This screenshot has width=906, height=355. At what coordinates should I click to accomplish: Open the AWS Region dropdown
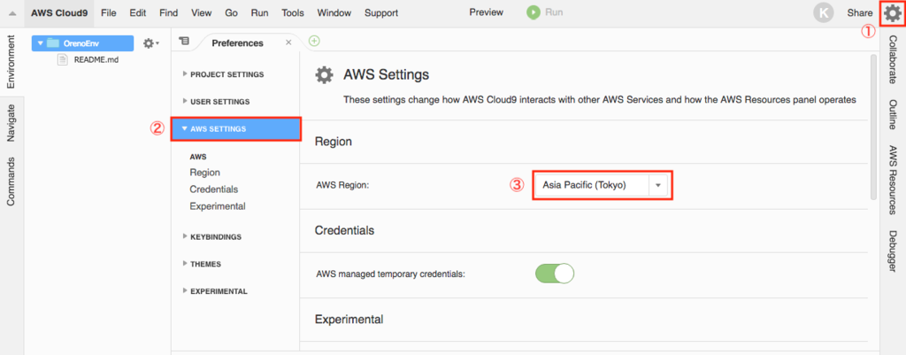point(657,185)
